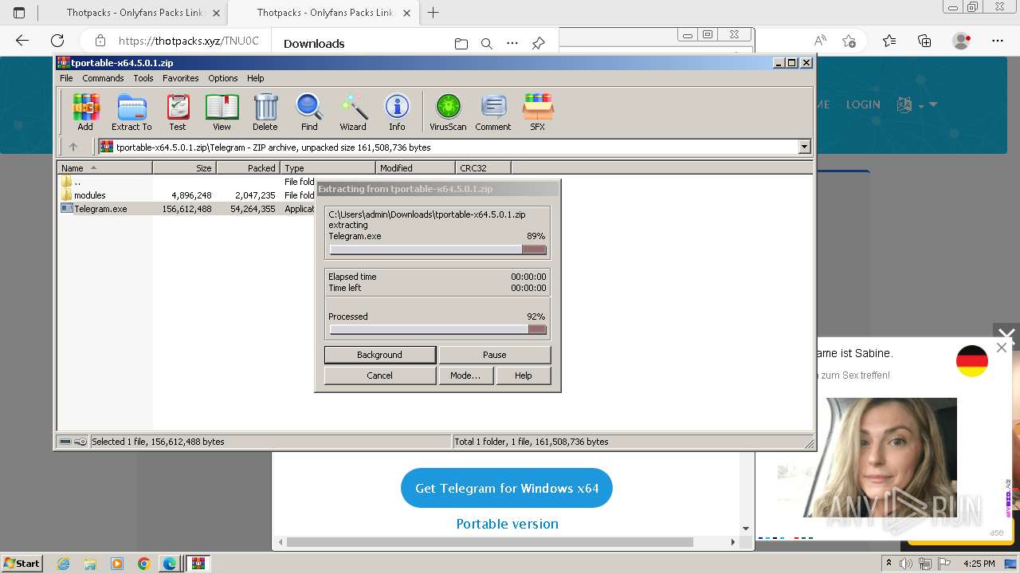This screenshot has height=574, width=1020.
Task: Expand the archive path dropdown
Action: (x=804, y=147)
